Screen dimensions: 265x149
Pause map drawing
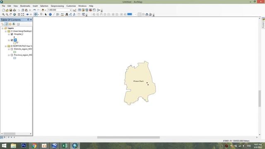pos(11,137)
